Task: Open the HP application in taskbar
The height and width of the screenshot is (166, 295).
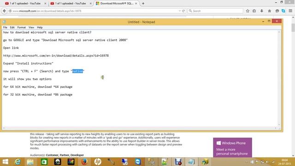Action: [x=98, y=162]
